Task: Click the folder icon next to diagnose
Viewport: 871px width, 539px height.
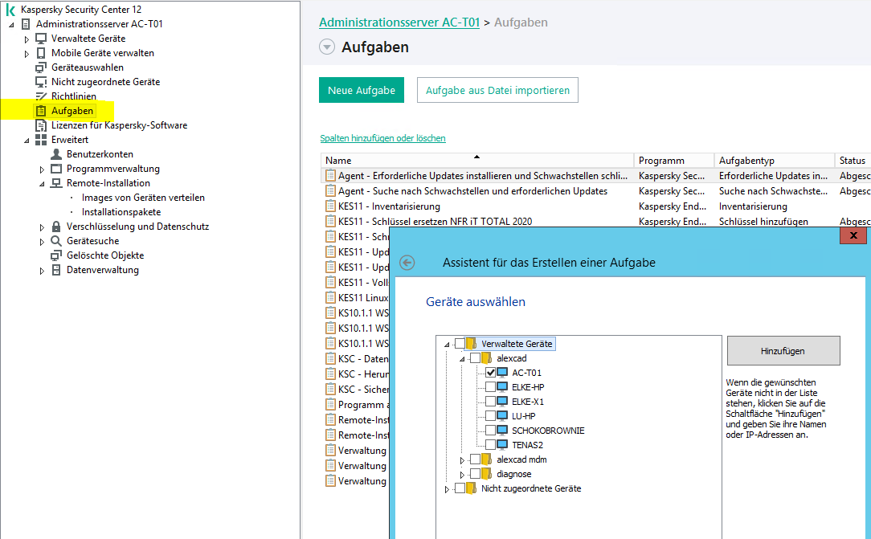Action: point(487,473)
